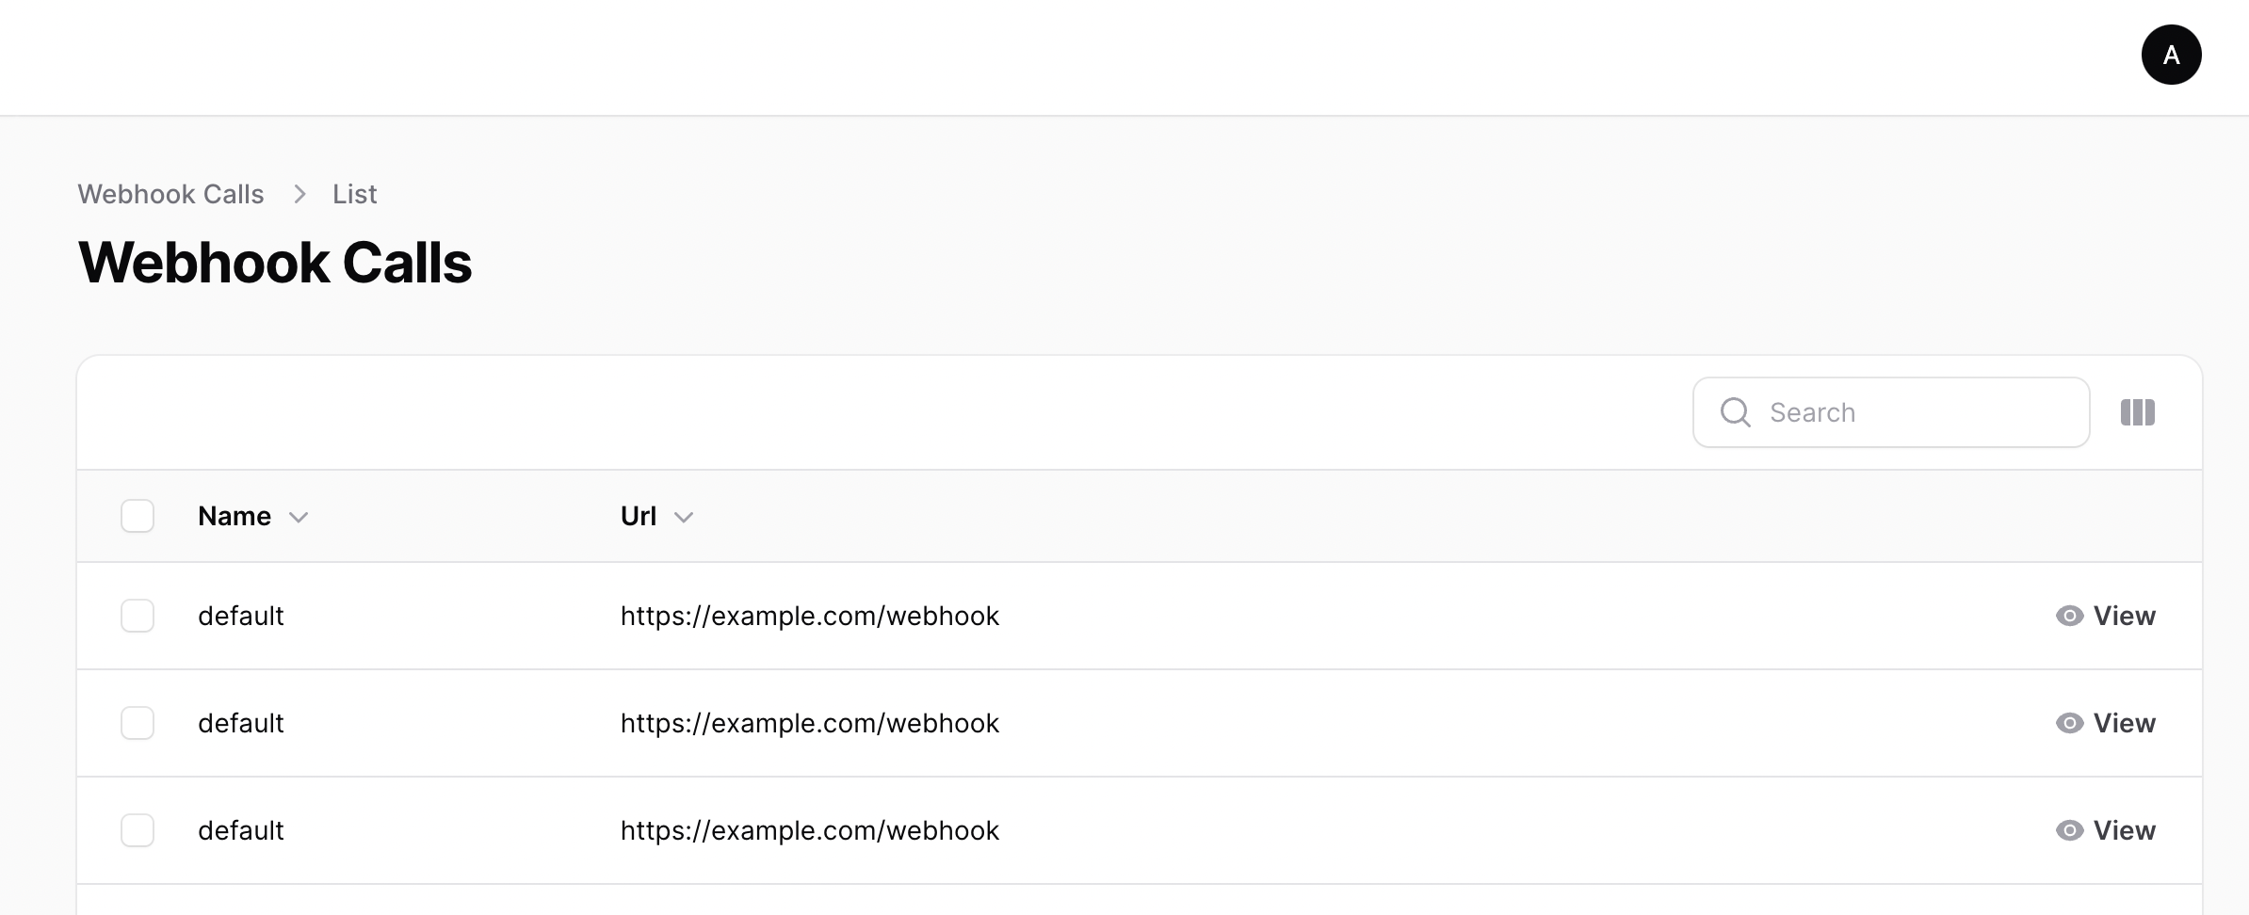This screenshot has height=915, width=2249.
Task: Go to Webhook Calls via breadcrumb
Action: (x=170, y=194)
